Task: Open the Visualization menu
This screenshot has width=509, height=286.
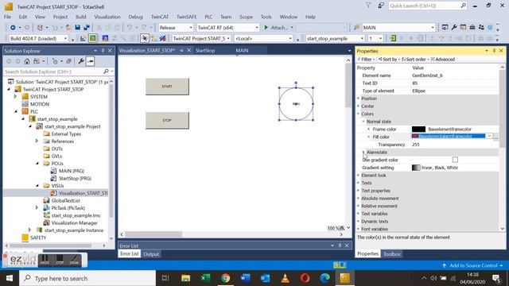Action: tap(107, 17)
